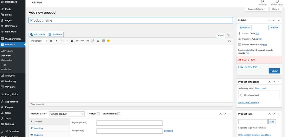Viewport: 285px width, 137px height.
Task: Click the Italic formatting icon
Action: point(56,41)
